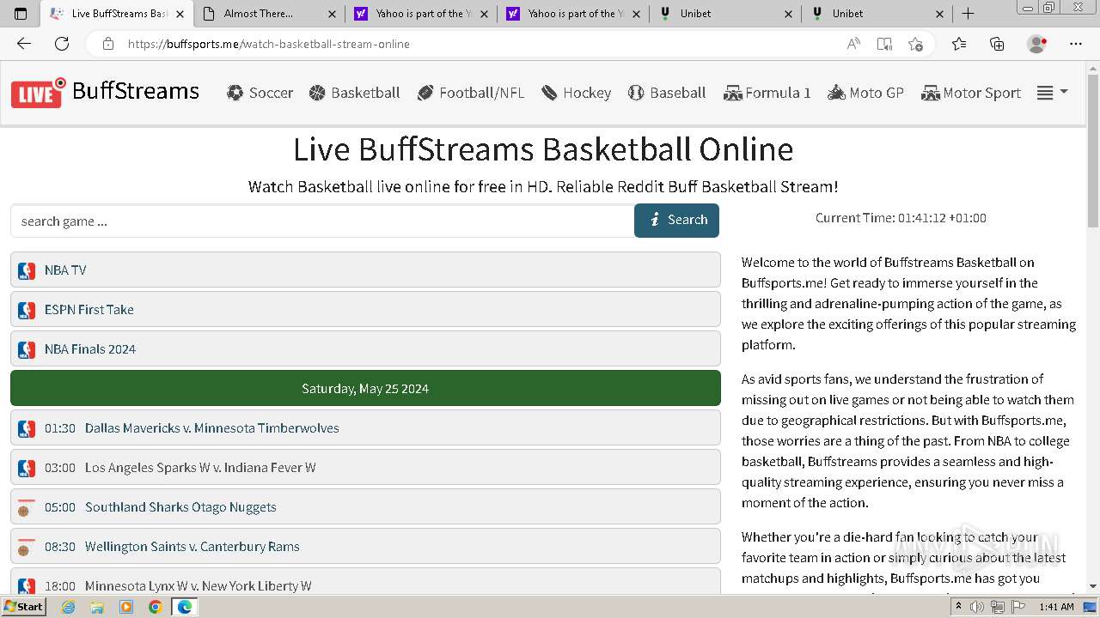View site information lock icon
Image resolution: width=1100 pixels, height=618 pixels.
coord(107,44)
